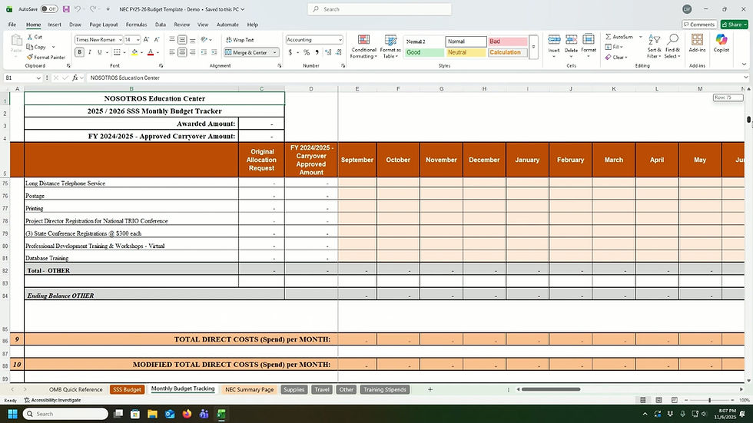753x423 pixels.
Task: Apply the Neutral cell style
Action: (x=466, y=52)
